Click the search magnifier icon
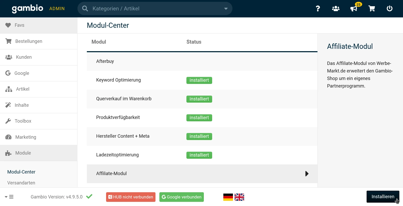Image resolution: width=403 pixels, height=206 pixels. [x=85, y=9]
